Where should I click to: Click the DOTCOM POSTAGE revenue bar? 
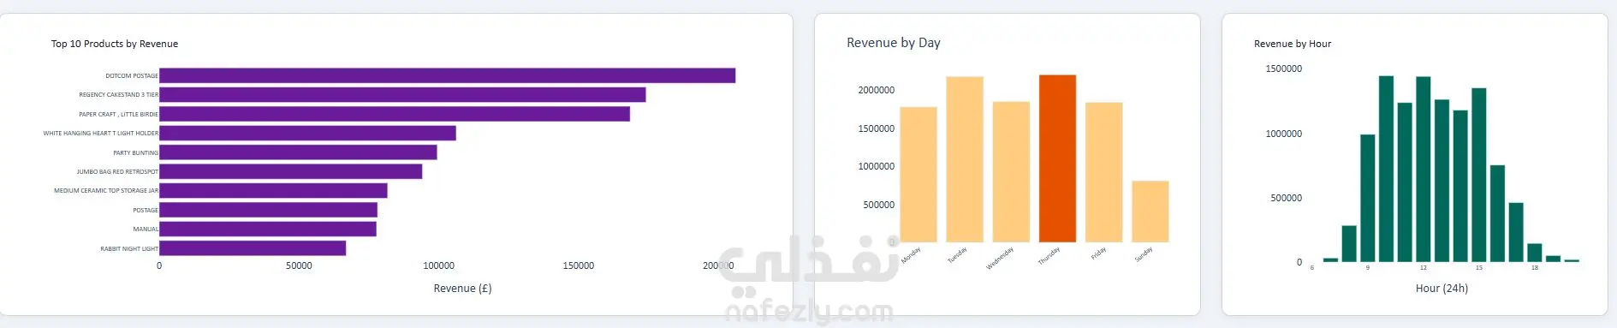coord(447,75)
